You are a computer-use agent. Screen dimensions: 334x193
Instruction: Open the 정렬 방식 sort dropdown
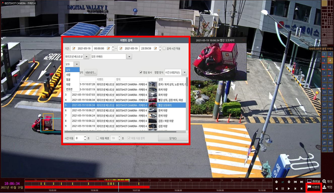(x=184, y=72)
